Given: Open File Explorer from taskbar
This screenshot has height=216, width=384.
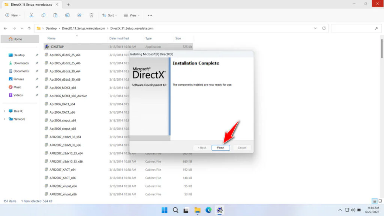Looking at the screenshot, I should pyautogui.click(x=197, y=210).
